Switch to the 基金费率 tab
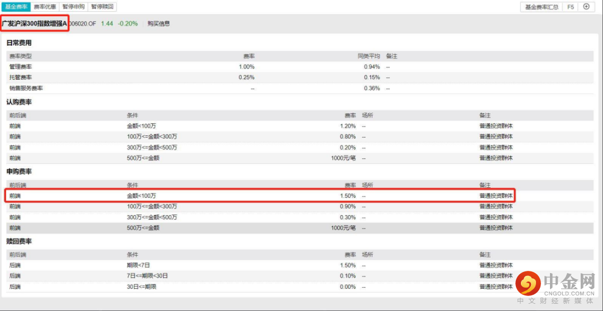The image size is (603, 311). 16,7
